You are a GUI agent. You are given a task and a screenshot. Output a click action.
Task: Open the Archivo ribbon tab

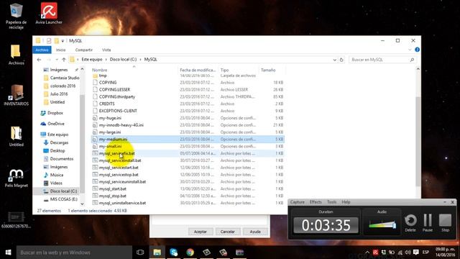[42, 50]
